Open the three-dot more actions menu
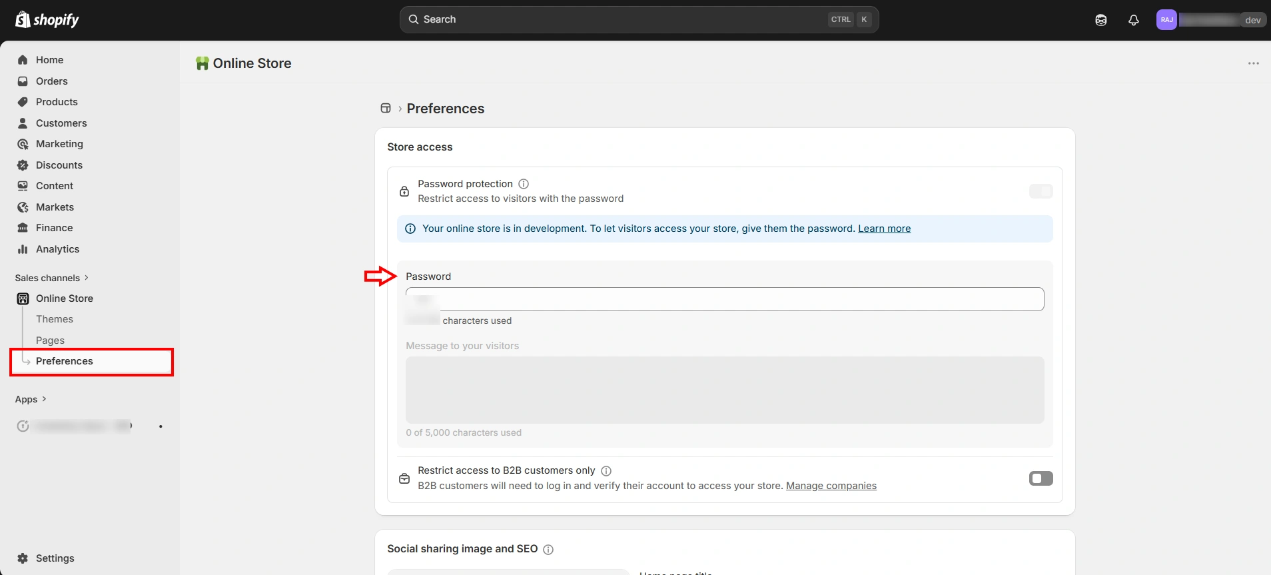 click(x=1254, y=63)
